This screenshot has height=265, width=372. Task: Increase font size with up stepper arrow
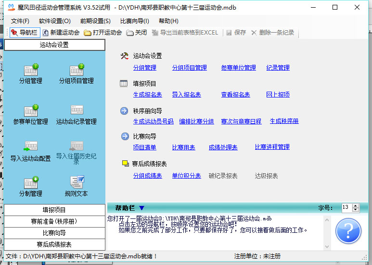pos(355,206)
